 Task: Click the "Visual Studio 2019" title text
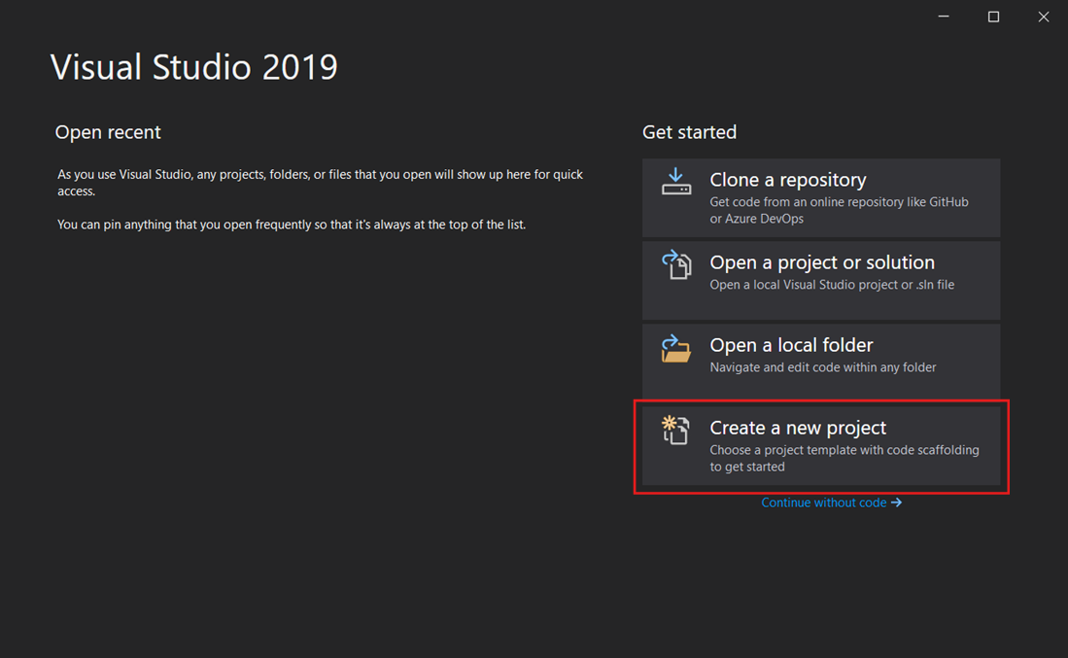pos(193,67)
